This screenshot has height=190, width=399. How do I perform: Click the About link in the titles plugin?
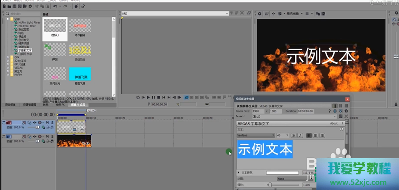334,123
